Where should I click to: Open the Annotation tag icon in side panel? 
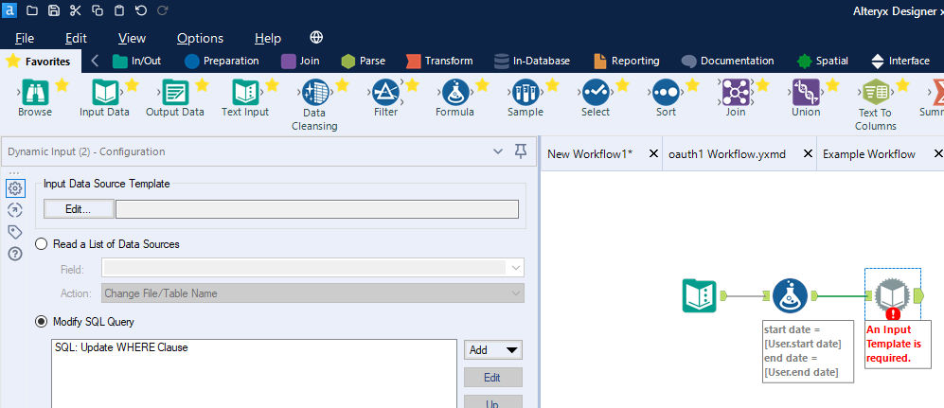point(15,232)
